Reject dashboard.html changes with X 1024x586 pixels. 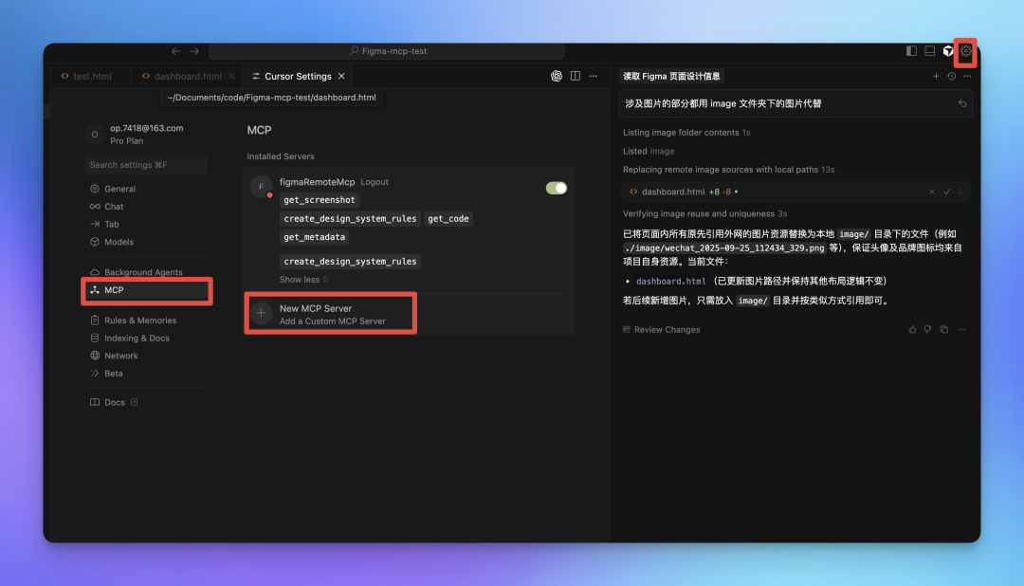point(932,192)
